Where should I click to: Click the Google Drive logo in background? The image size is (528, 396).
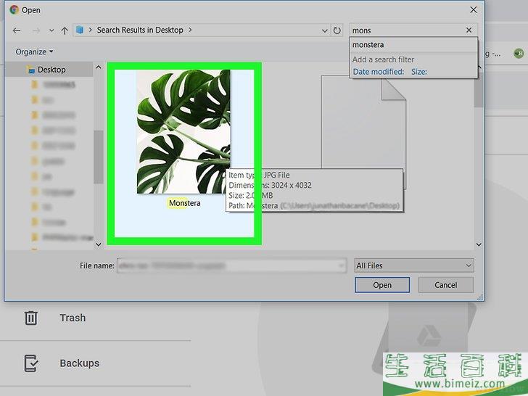[x=428, y=336]
